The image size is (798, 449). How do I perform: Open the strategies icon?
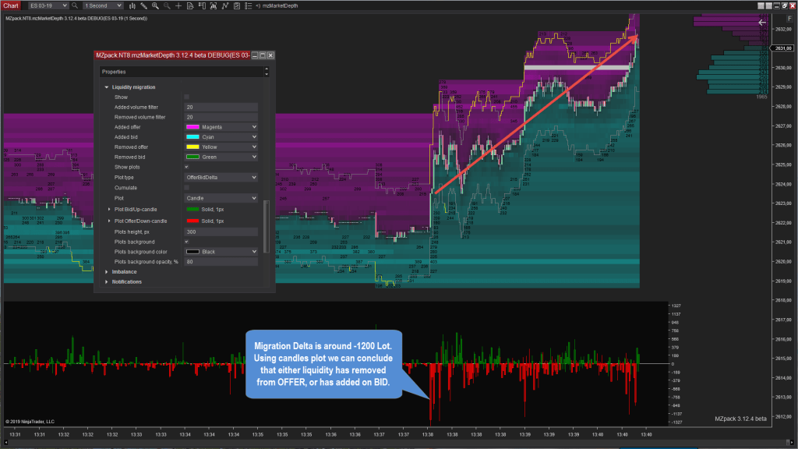[237, 5]
